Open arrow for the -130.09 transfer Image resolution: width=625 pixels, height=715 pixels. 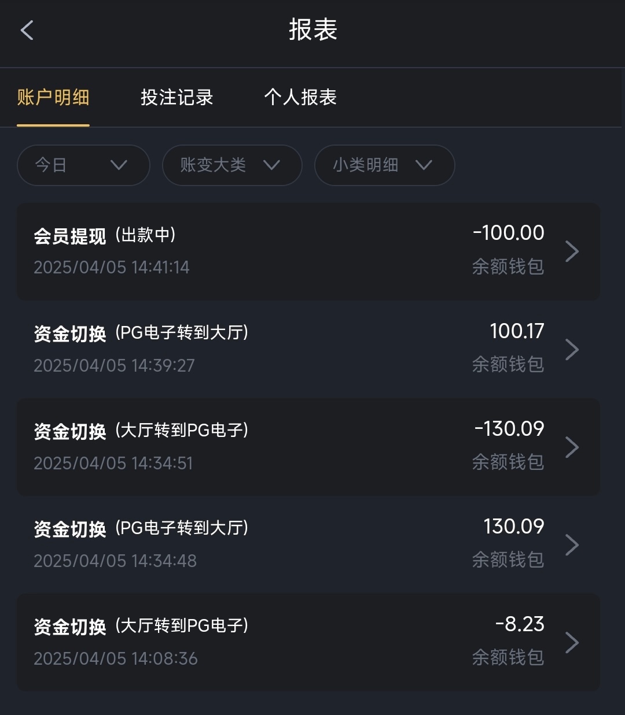[572, 447]
